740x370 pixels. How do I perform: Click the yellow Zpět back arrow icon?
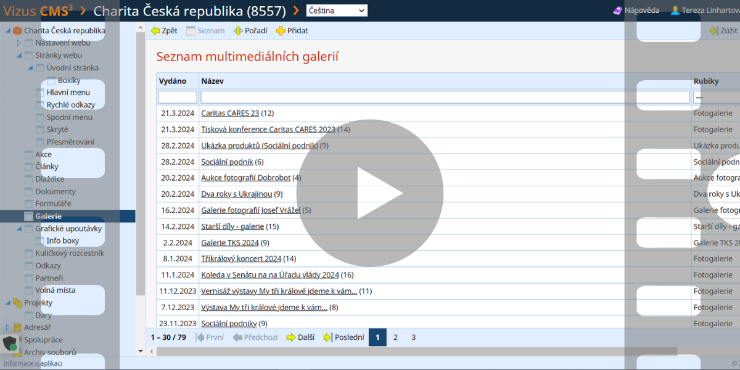point(155,31)
